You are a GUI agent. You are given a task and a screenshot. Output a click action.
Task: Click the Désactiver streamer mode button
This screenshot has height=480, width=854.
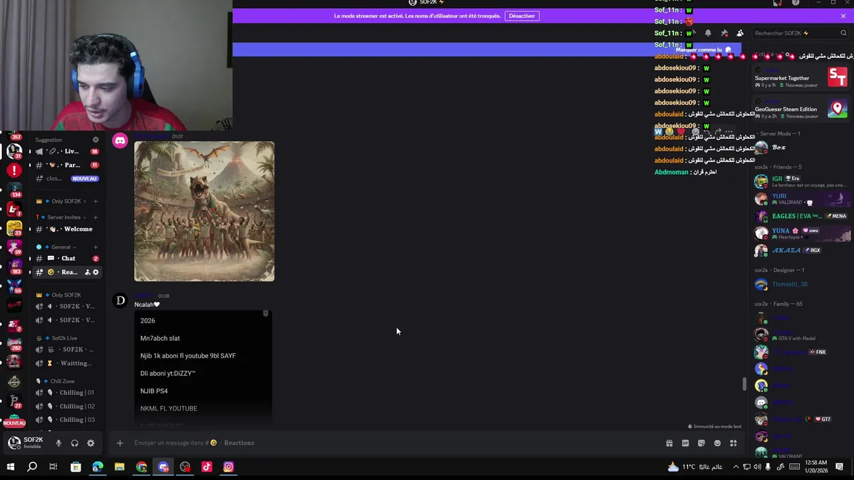tap(522, 16)
